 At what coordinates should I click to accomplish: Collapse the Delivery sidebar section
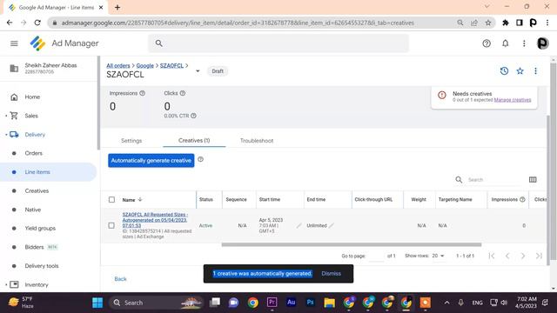pos(6,135)
